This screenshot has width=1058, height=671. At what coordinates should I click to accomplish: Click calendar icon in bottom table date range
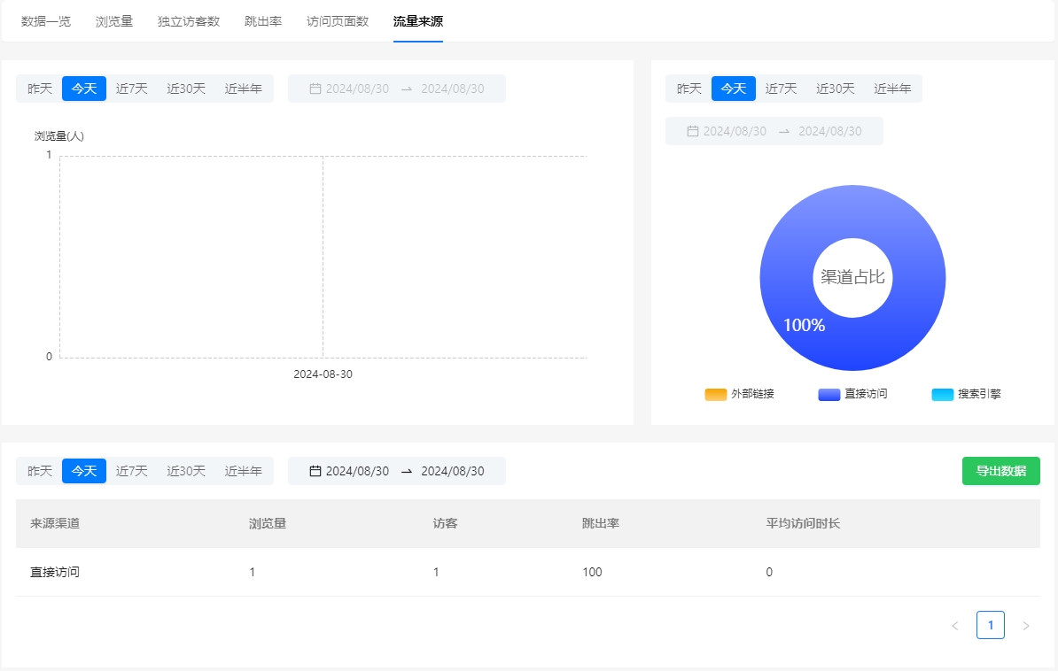[x=315, y=471]
